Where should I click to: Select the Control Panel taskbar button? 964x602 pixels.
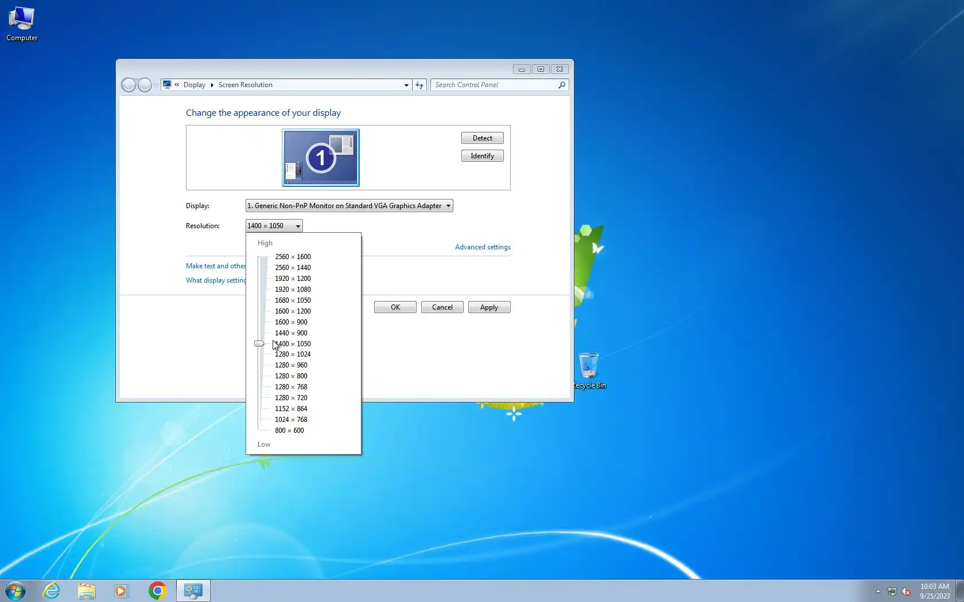click(x=193, y=591)
